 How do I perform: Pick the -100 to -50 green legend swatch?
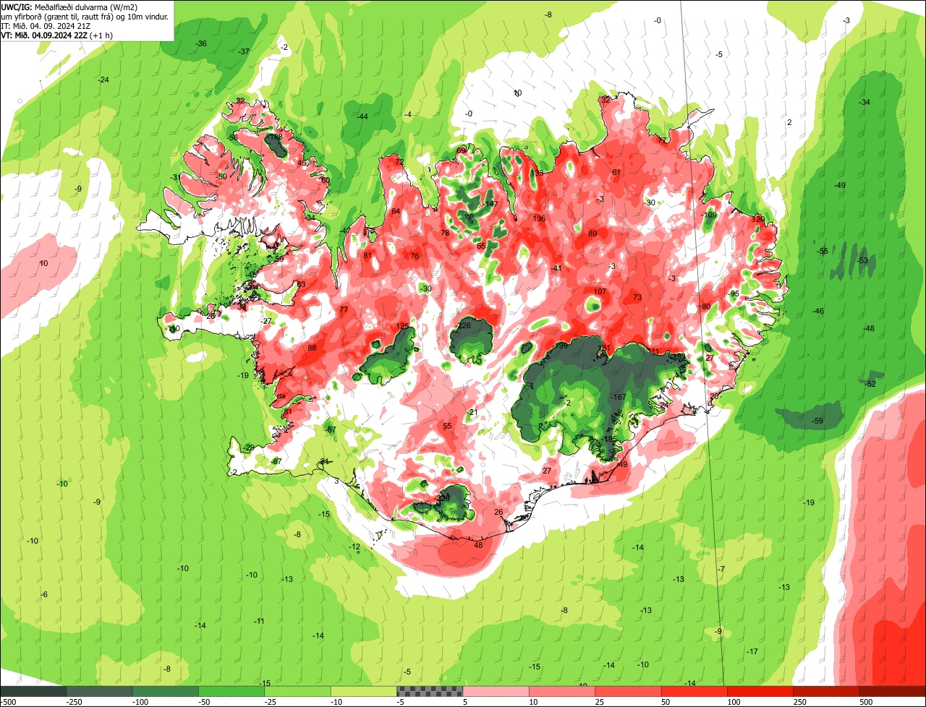(x=165, y=691)
